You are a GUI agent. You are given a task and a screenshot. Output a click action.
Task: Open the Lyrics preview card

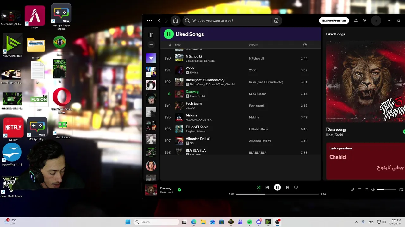(x=365, y=161)
